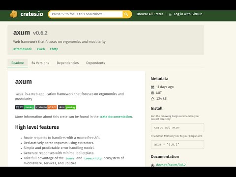The height and width of the screenshot is (177, 236).
Task: Click the Metadata heading
Action: pyautogui.click(x=159, y=79)
